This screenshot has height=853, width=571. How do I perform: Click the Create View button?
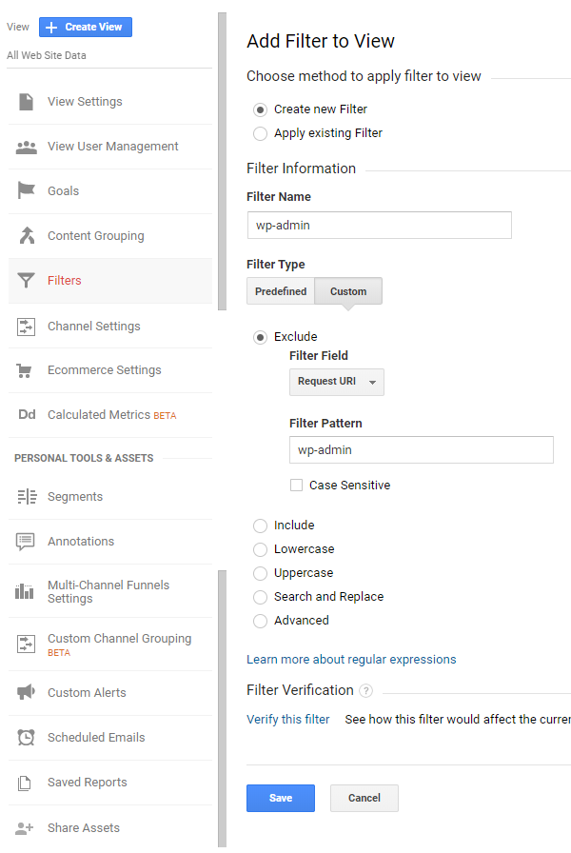click(85, 27)
